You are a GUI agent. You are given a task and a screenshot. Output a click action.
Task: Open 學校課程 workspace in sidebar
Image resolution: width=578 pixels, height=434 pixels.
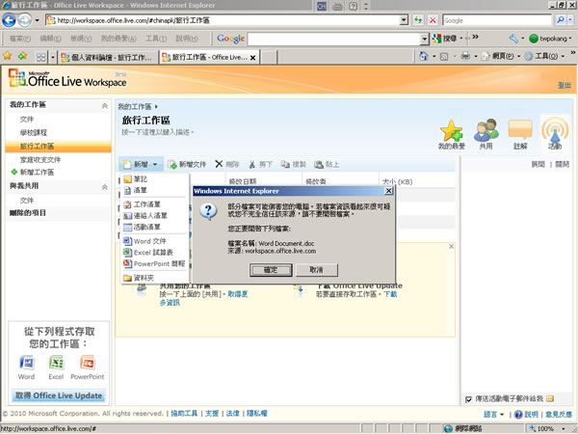point(33,132)
